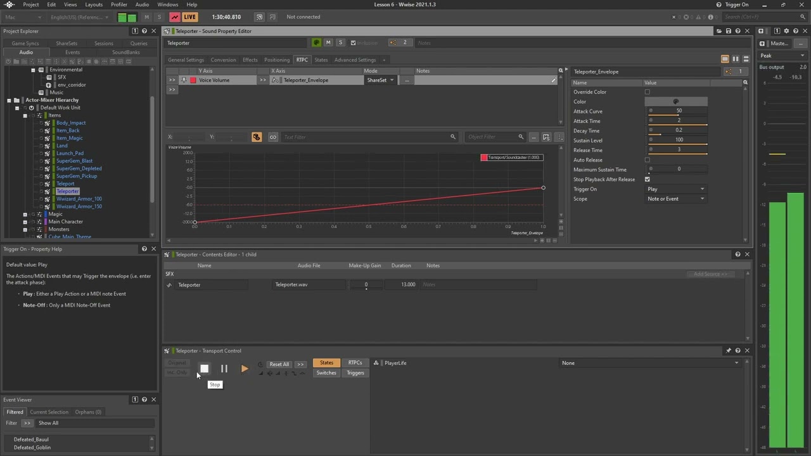Click the States button in Transport Control
Image resolution: width=811 pixels, height=456 pixels.
[326, 363]
